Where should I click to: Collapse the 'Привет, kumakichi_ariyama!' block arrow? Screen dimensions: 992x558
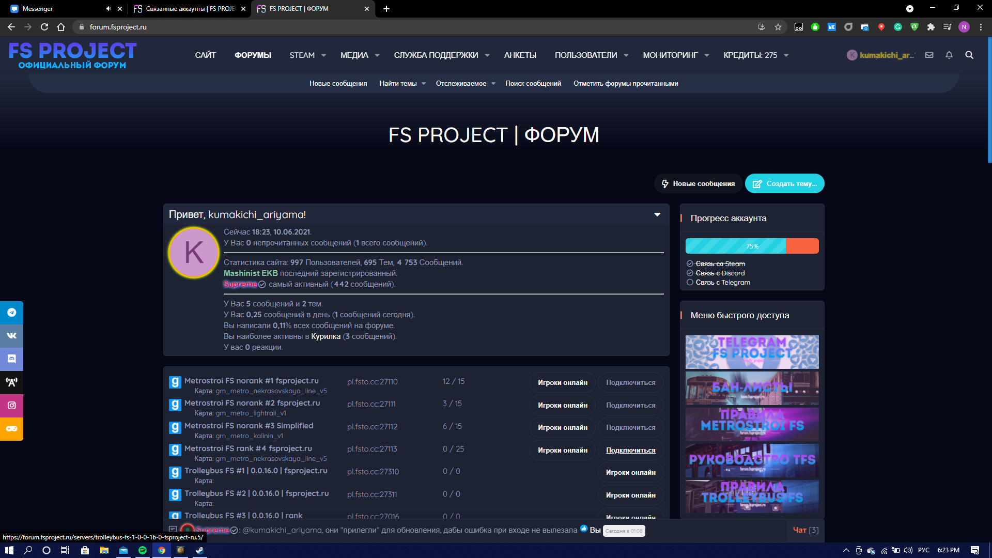(x=657, y=214)
